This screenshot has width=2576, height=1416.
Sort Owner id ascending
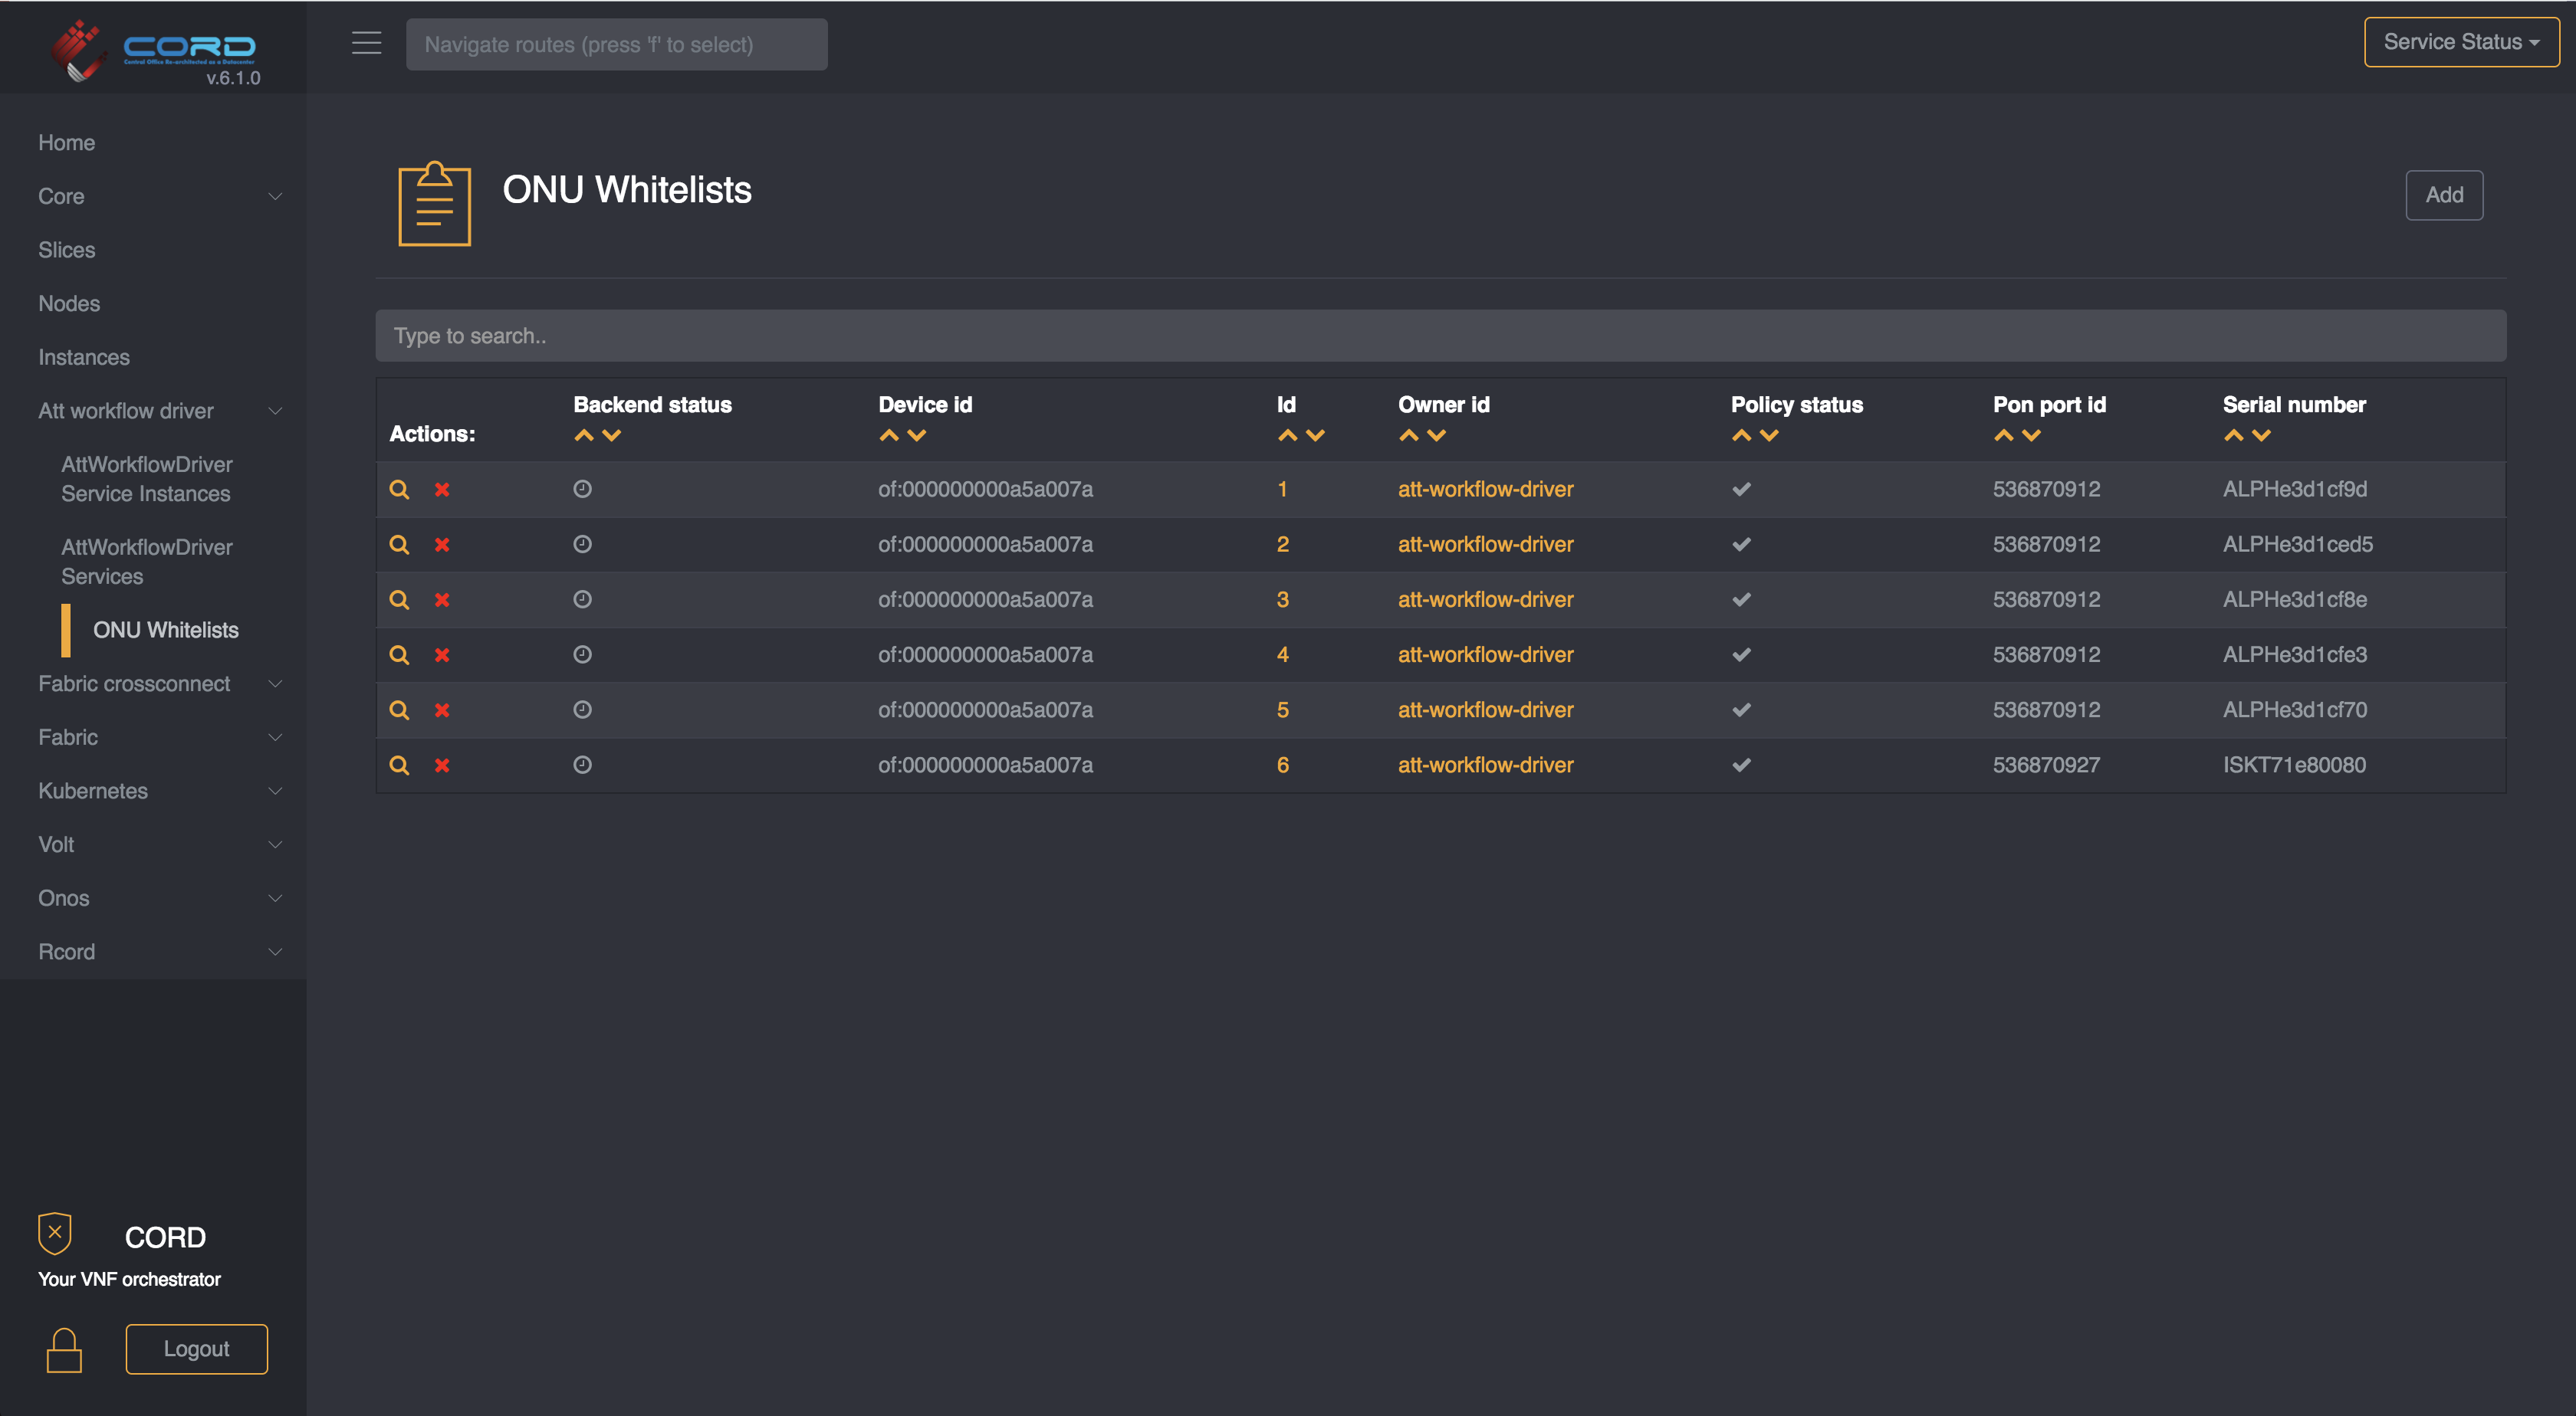click(1409, 434)
